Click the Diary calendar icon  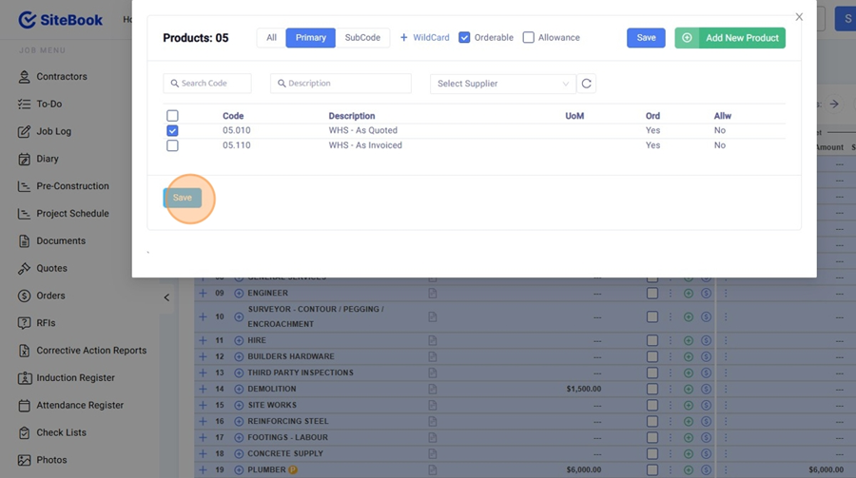click(25, 159)
